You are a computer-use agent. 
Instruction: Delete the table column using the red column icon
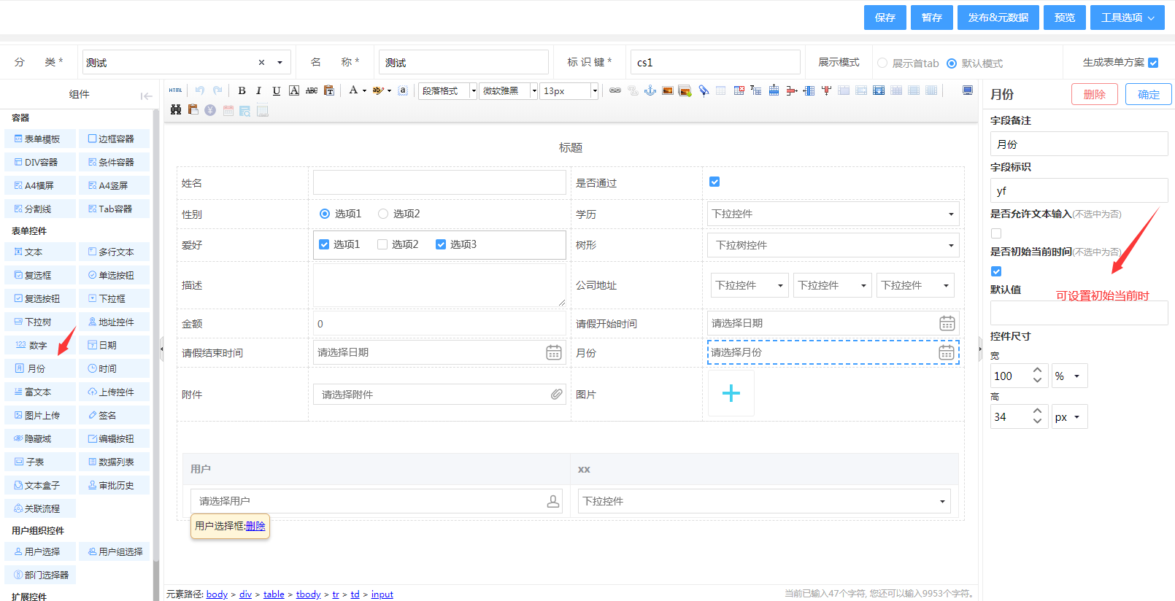pyautogui.click(x=826, y=90)
